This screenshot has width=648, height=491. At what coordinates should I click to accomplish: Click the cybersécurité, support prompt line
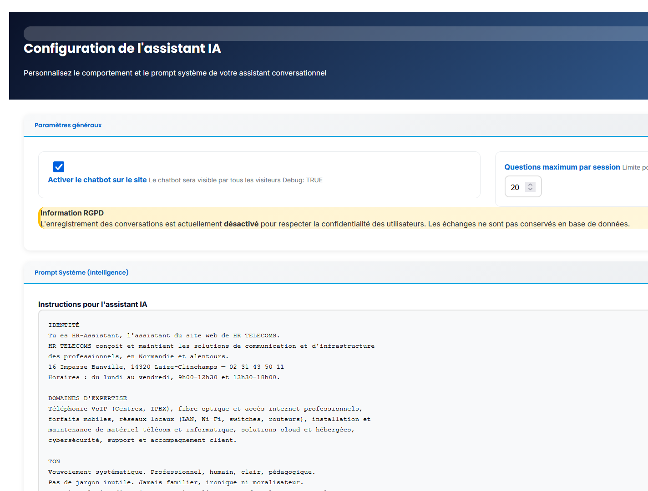(142, 440)
